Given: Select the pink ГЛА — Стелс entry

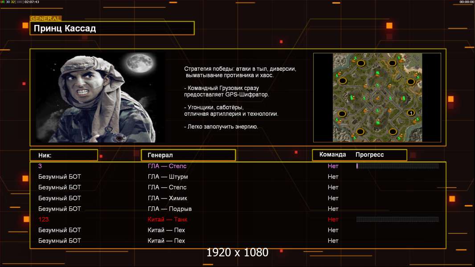Looking at the screenshot, I should (x=167, y=166).
